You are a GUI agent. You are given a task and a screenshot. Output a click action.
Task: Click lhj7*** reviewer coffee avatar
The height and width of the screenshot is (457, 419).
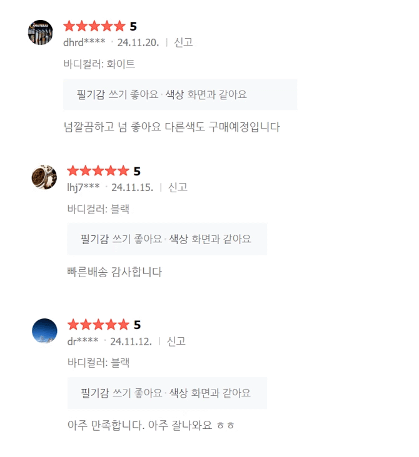pyautogui.click(x=44, y=177)
